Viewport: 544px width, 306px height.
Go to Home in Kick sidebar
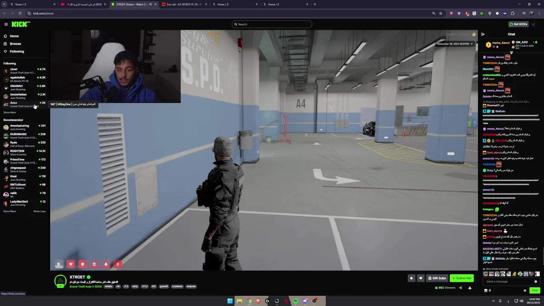(x=14, y=36)
